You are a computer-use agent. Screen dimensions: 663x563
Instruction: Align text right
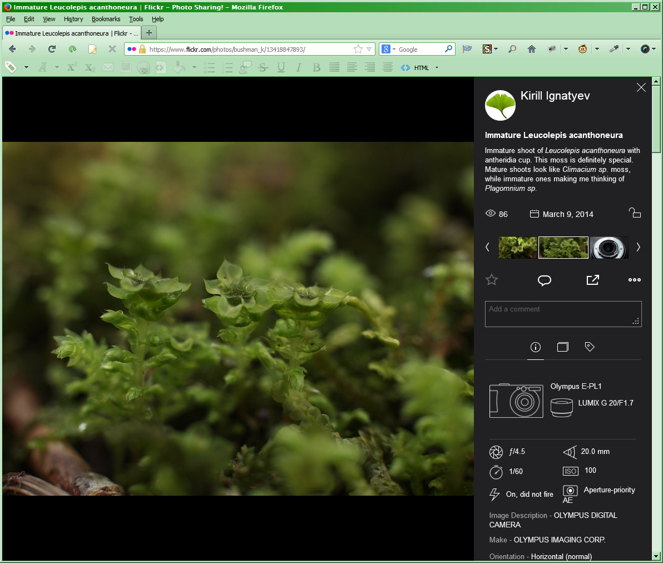point(369,67)
